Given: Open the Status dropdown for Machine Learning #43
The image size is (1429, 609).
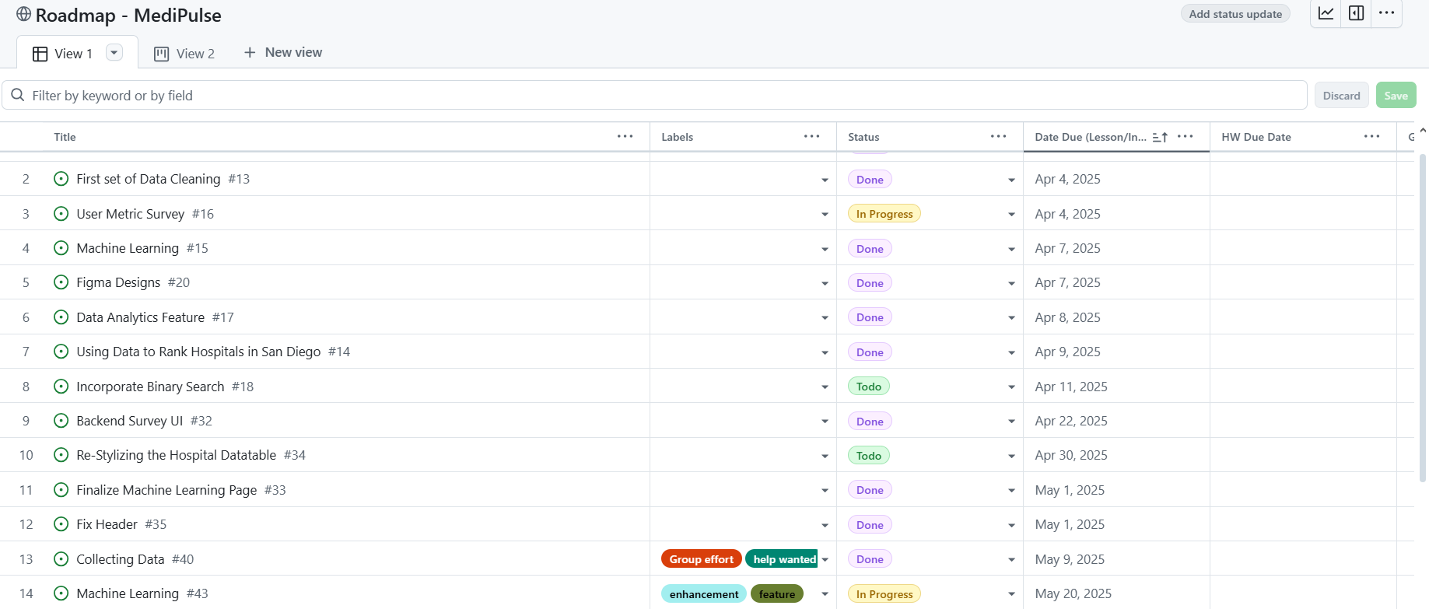Looking at the screenshot, I should (1011, 594).
